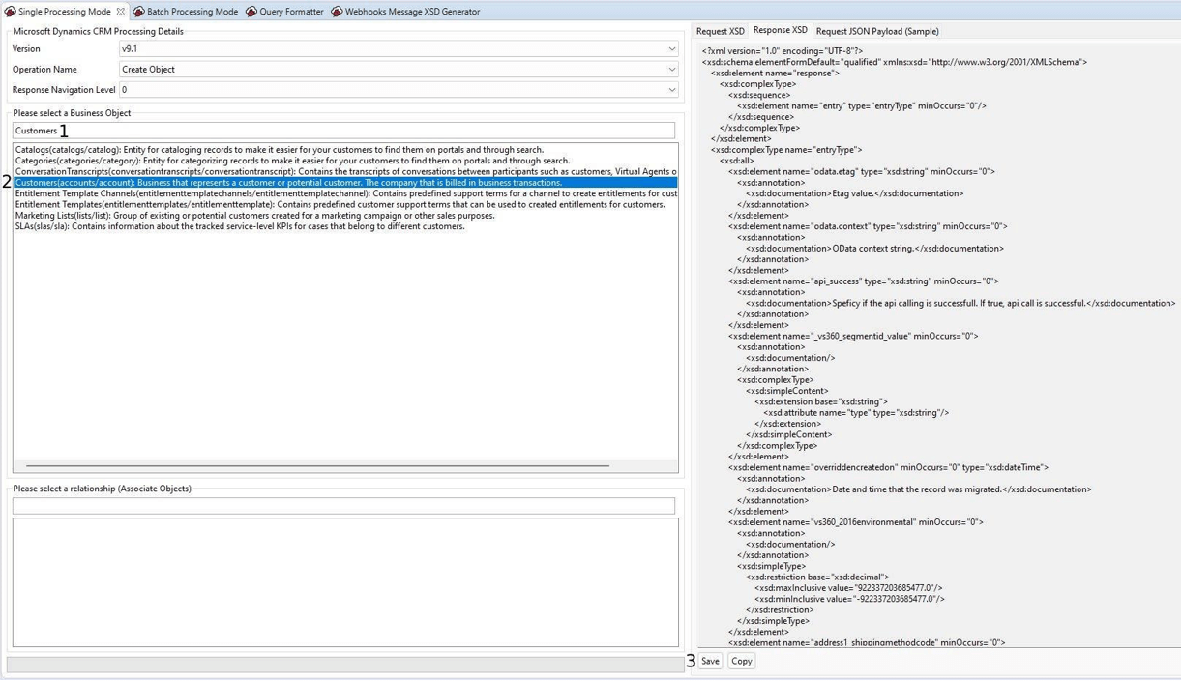Screen dimensions: 1182x681
Task: Expand the Operation Name dropdown
Action: coord(399,70)
